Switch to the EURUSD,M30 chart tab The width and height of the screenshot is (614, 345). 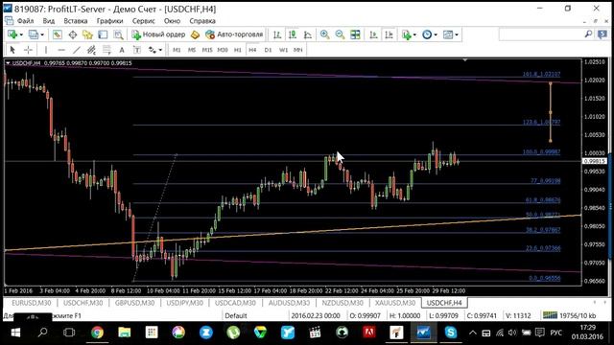coord(31,303)
